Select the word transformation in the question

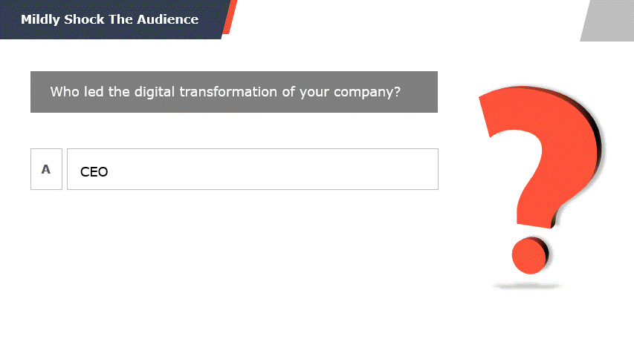click(x=229, y=92)
